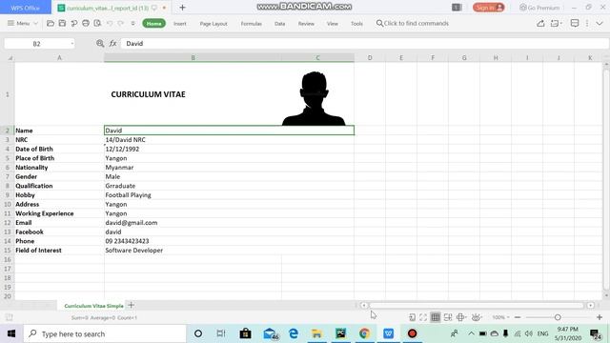
Task: Click the fx insert function icon
Action: tap(112, 43)
